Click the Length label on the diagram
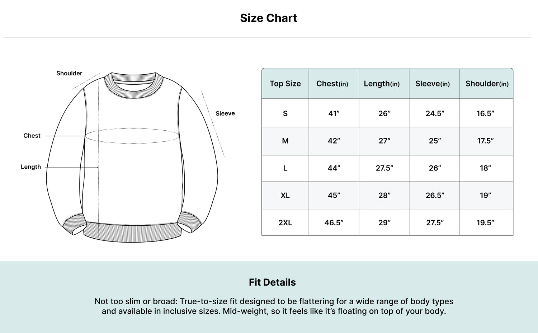The image size is (538, 333). pyautogui.click(x=31, y=167)
